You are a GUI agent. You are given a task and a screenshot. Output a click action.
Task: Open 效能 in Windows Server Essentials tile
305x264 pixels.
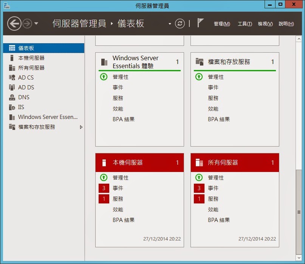click(118, 109)
